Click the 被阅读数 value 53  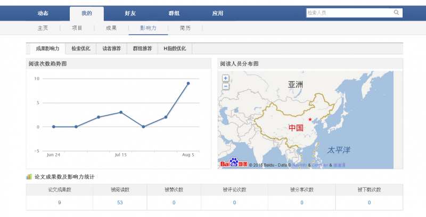pos(120,203)
